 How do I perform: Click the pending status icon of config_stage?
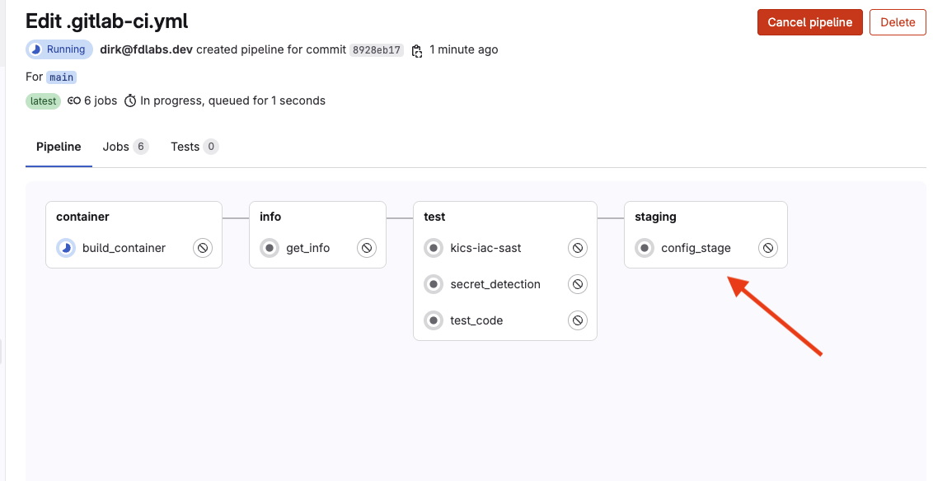pyautogui.click(x=645, y=248)
